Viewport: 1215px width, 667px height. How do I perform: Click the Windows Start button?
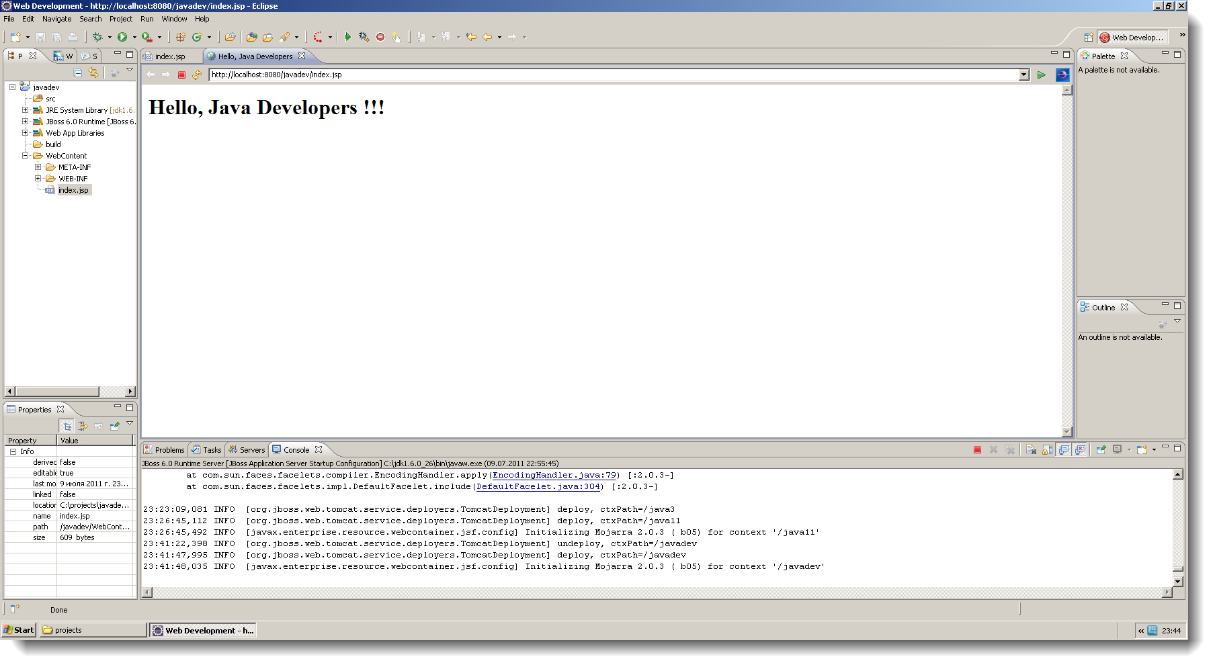18,630
